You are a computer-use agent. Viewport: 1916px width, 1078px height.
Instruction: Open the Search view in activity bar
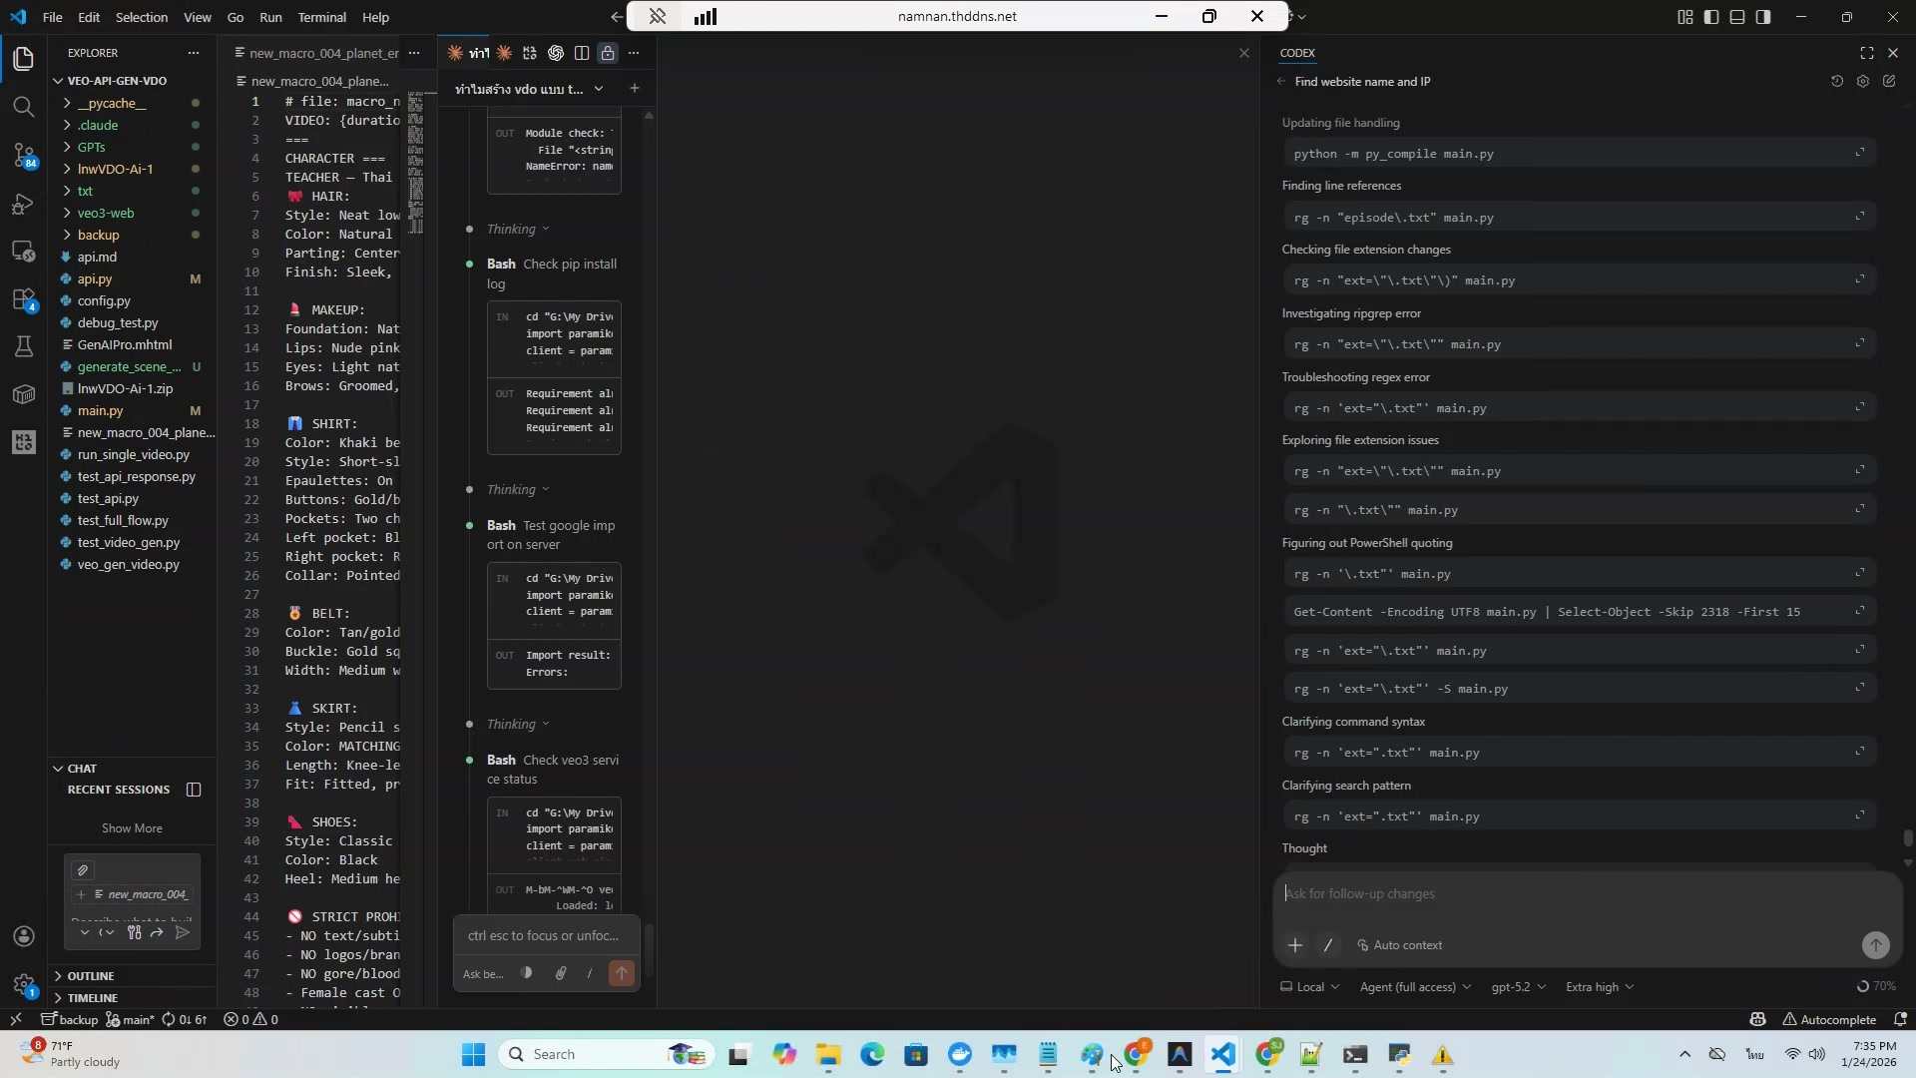23,107
